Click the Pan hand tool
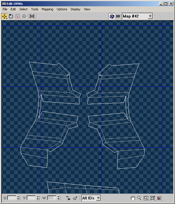Viewport: 175px width, 204px height. 133,198
